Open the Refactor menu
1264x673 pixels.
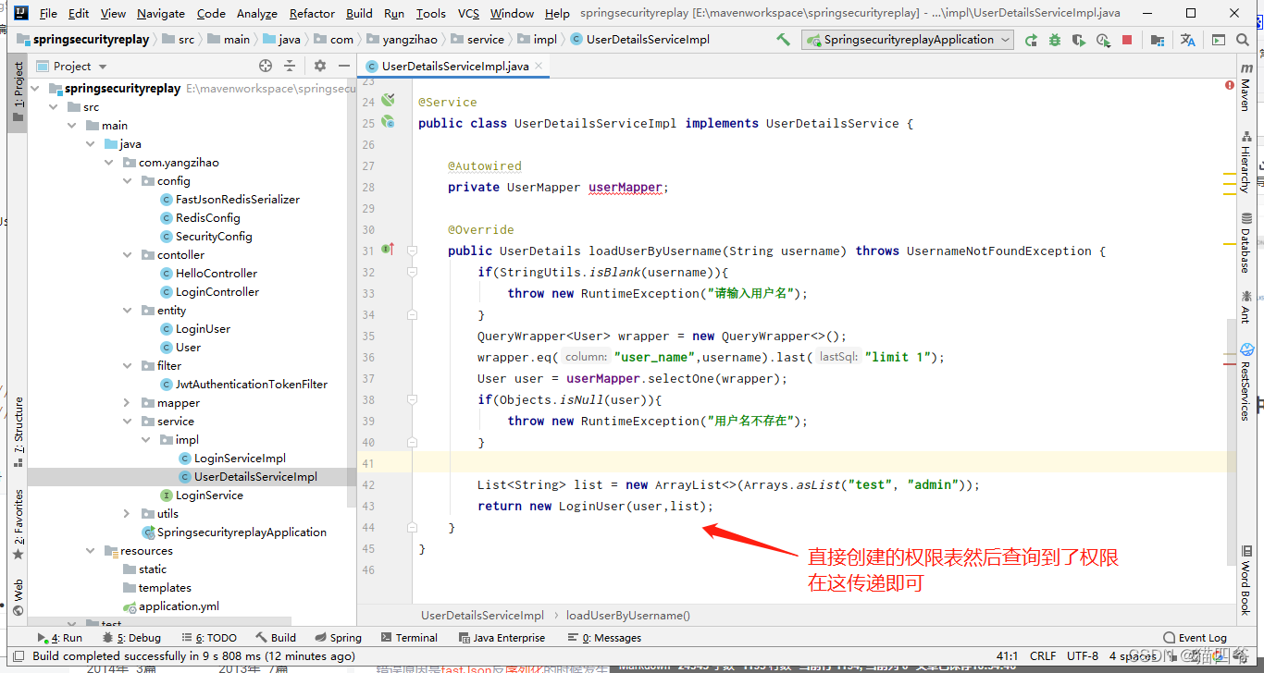pyautogui.click(x=312, y=13)
